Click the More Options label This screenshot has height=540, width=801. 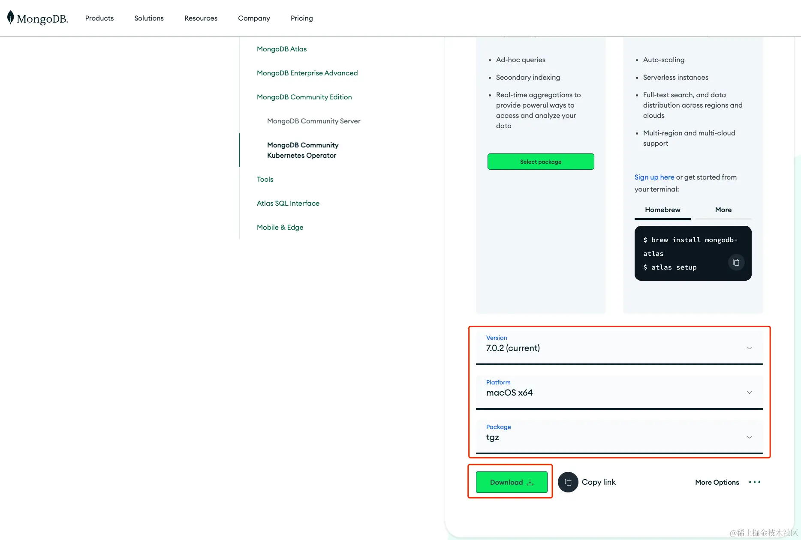tap(717, 482)
